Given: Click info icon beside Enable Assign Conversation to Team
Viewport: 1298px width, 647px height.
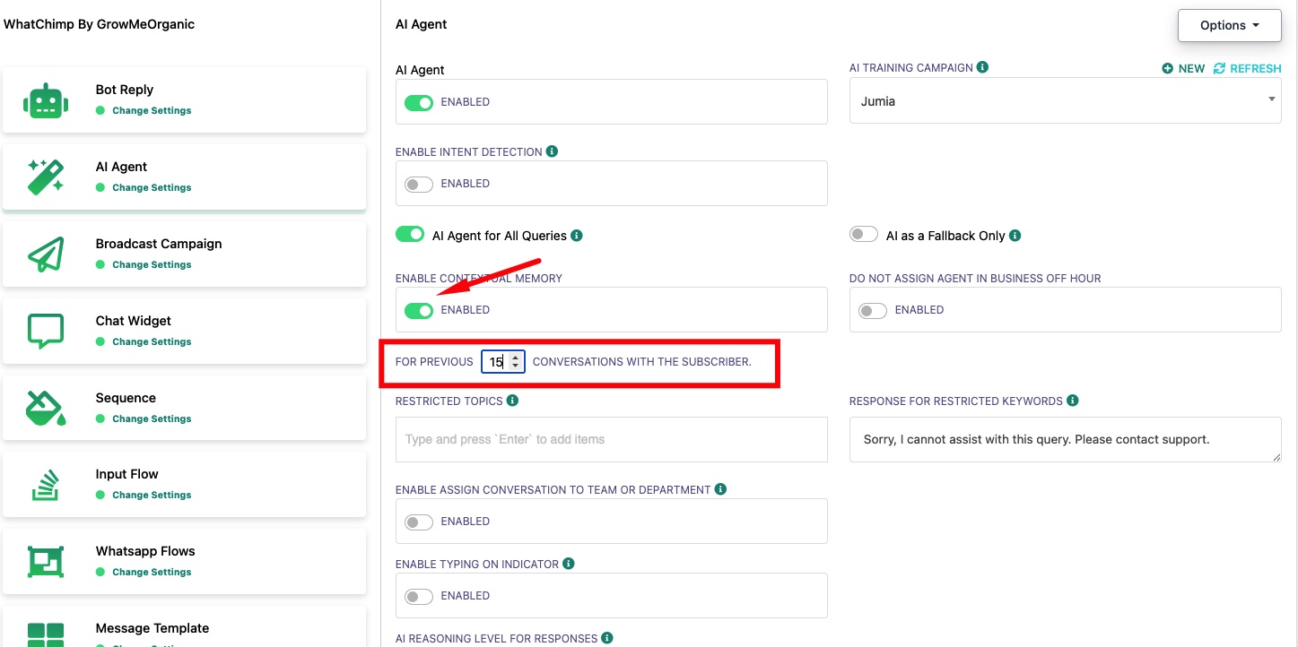Looking at the screenshot, I should [720, 489].
